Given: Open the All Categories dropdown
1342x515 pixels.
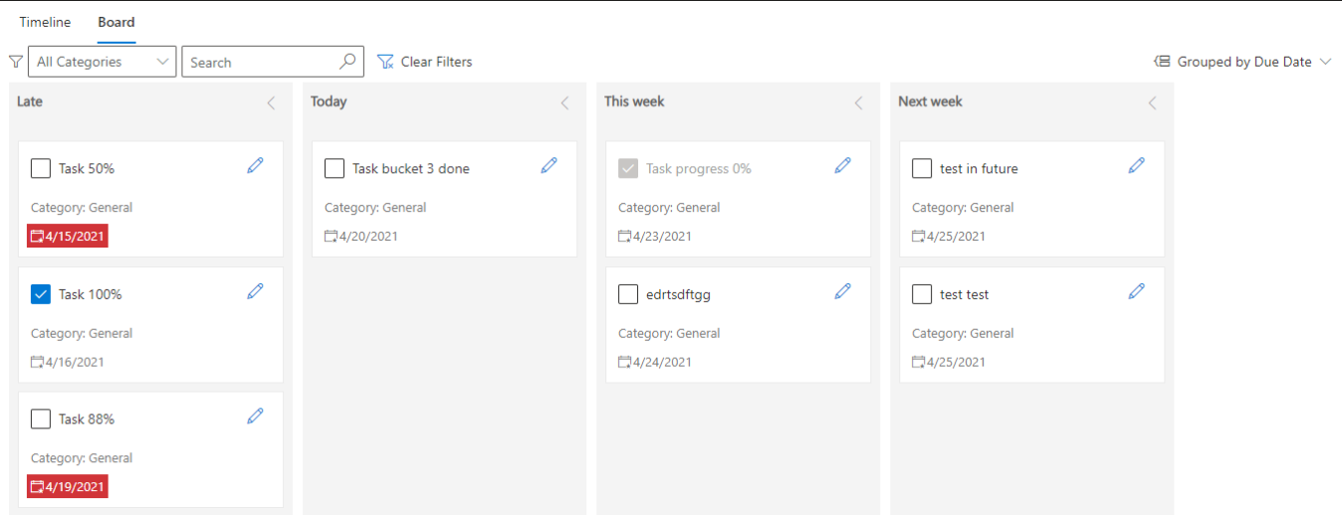Looking at the screenshot, I should pyautogui.click(x=103, y=62).
